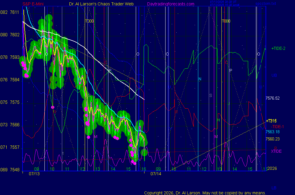Click the T000 marker on the 07/13 session
This screenshot has width=295, height=195.
(x=89, y=21)
